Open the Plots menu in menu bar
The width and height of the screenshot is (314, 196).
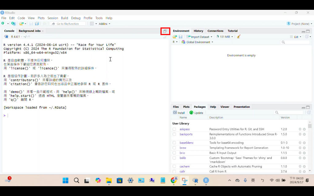click(x=41, y=18)
